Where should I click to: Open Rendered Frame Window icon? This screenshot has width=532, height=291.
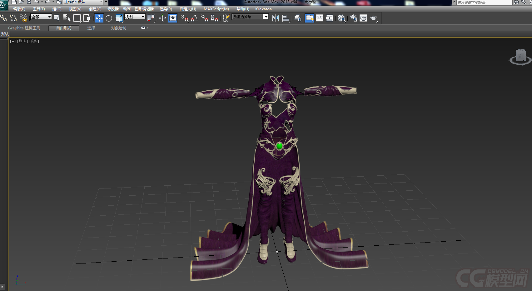pyautogui.click(x=363, y=18)
